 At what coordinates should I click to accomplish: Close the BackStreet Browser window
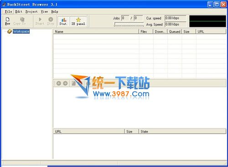coord(223,5)
